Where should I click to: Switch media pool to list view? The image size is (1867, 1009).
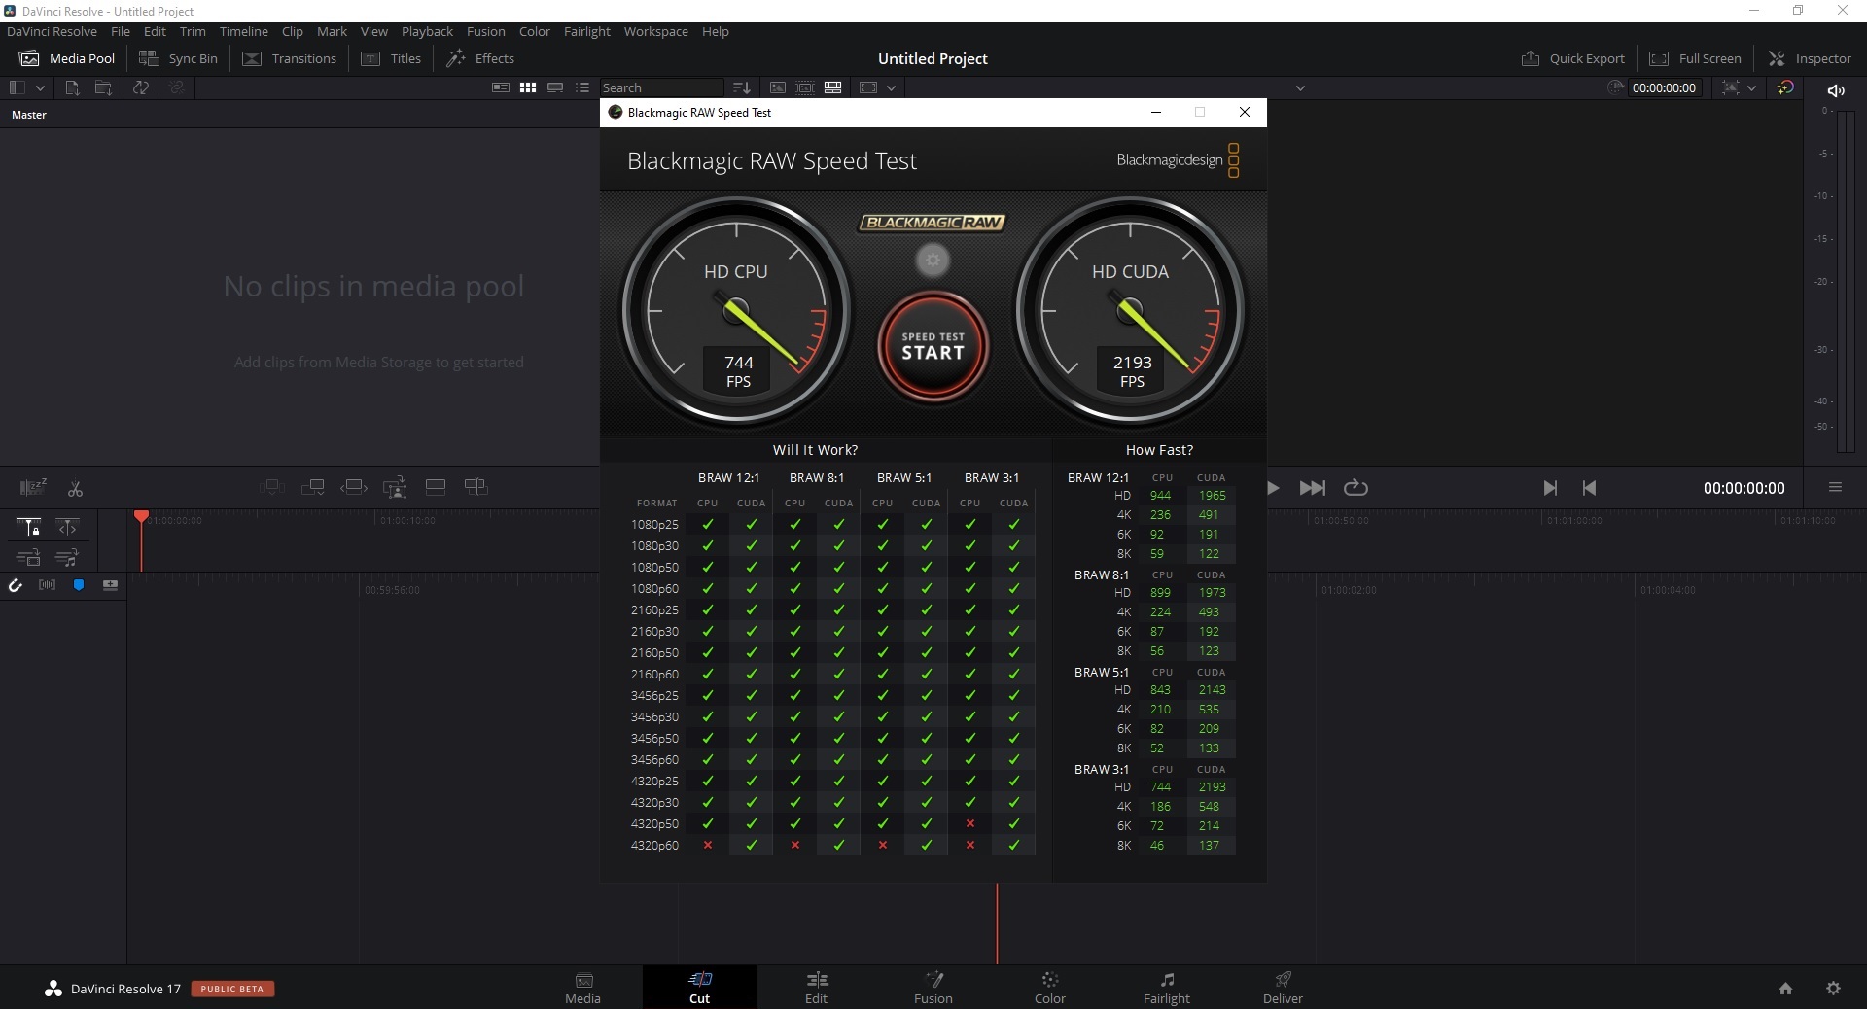[582, 87]
